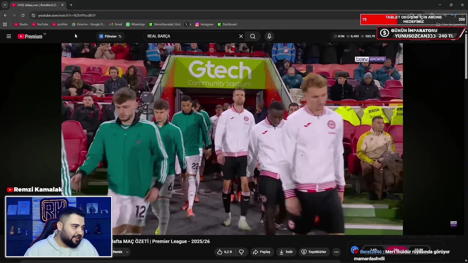Click the youtube.com address bar URL

tap(67, 15)
